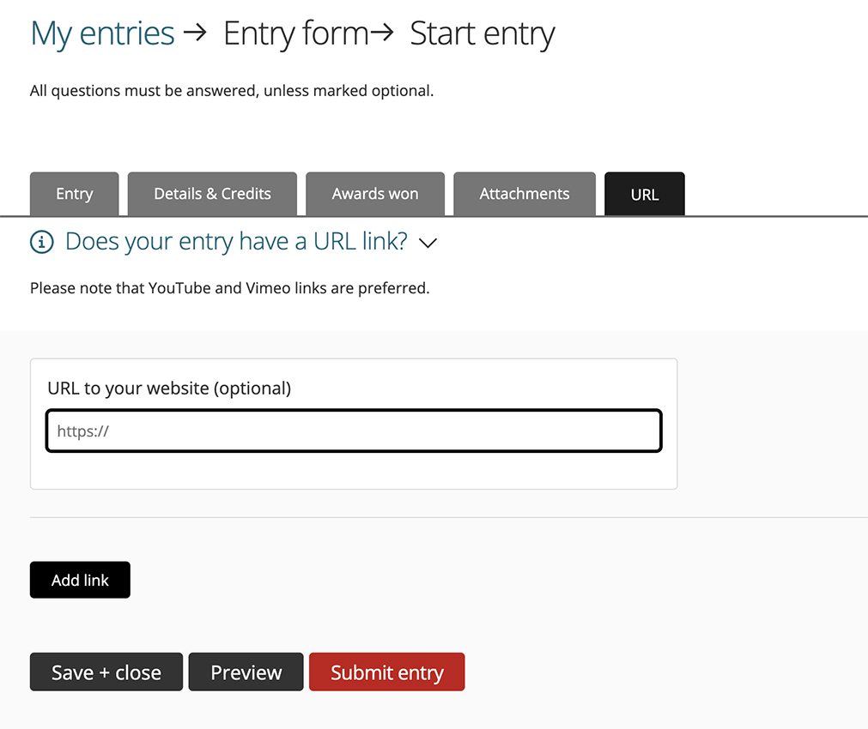The image size is (868, 729).
Task: Go to the Awards won tab
Action: pos(375,194)
